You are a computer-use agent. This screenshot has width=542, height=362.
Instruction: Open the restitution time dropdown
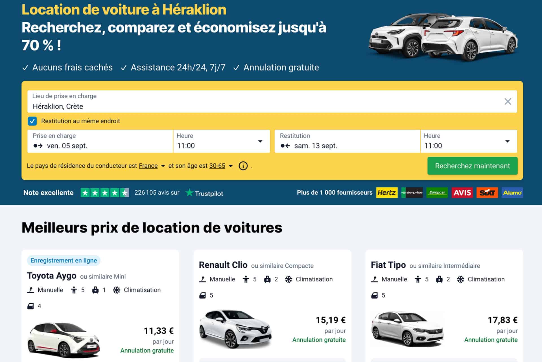coord(507,142)
